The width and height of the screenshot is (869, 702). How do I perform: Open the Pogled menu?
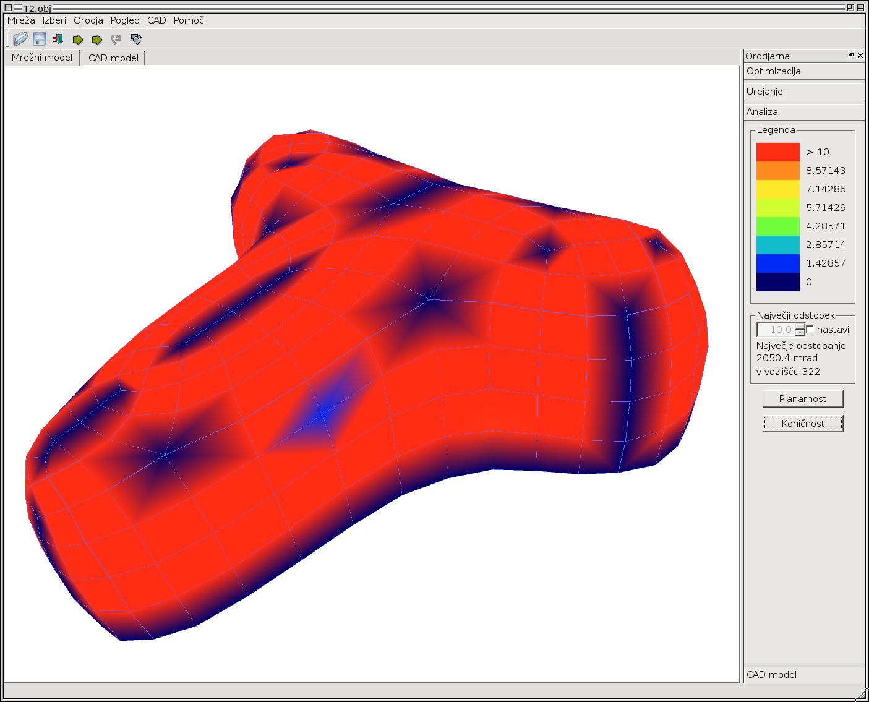pos(125,20)
